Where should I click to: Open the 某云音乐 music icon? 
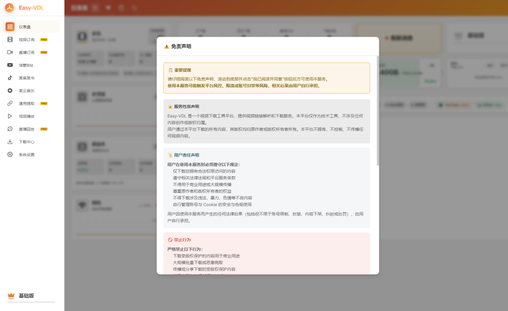(x=9, y=91)
